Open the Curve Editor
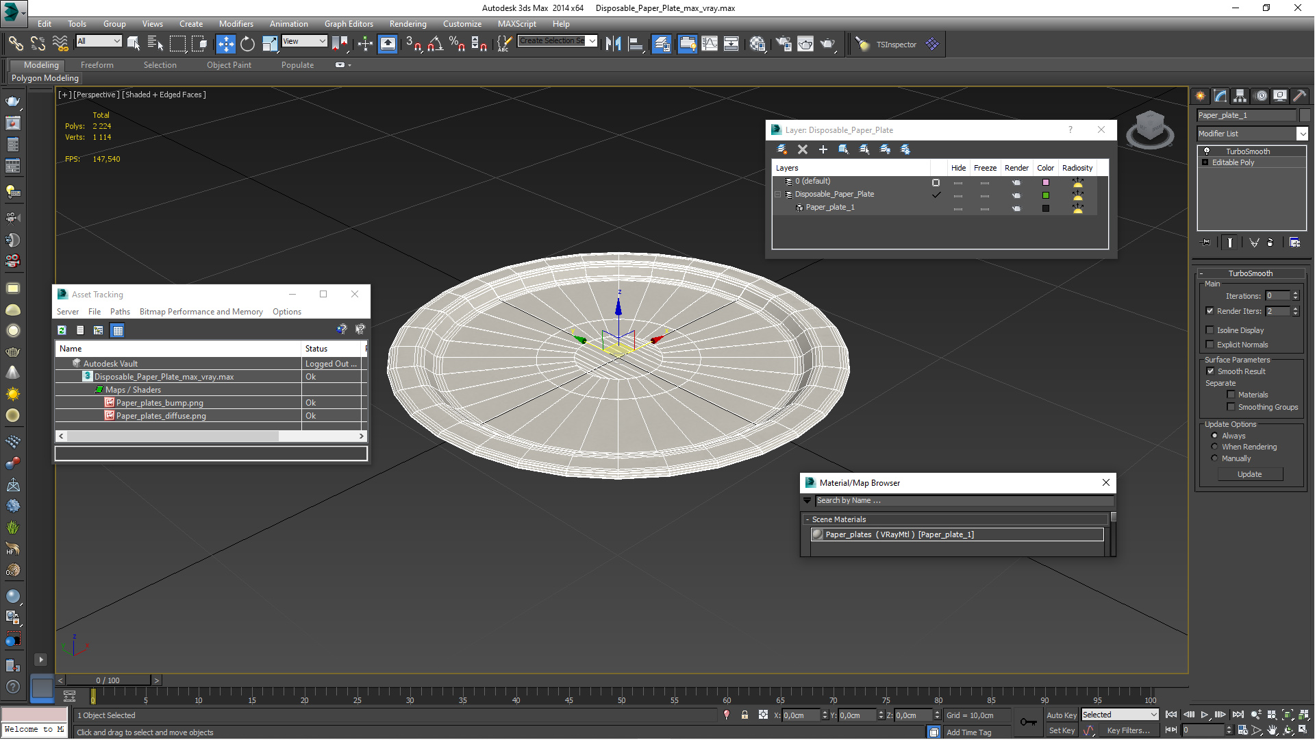Image resolution: width=1315 pixels, height=740 pixels. 710,44
